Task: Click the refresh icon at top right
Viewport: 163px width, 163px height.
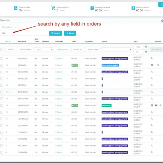Action: (161, 5)
